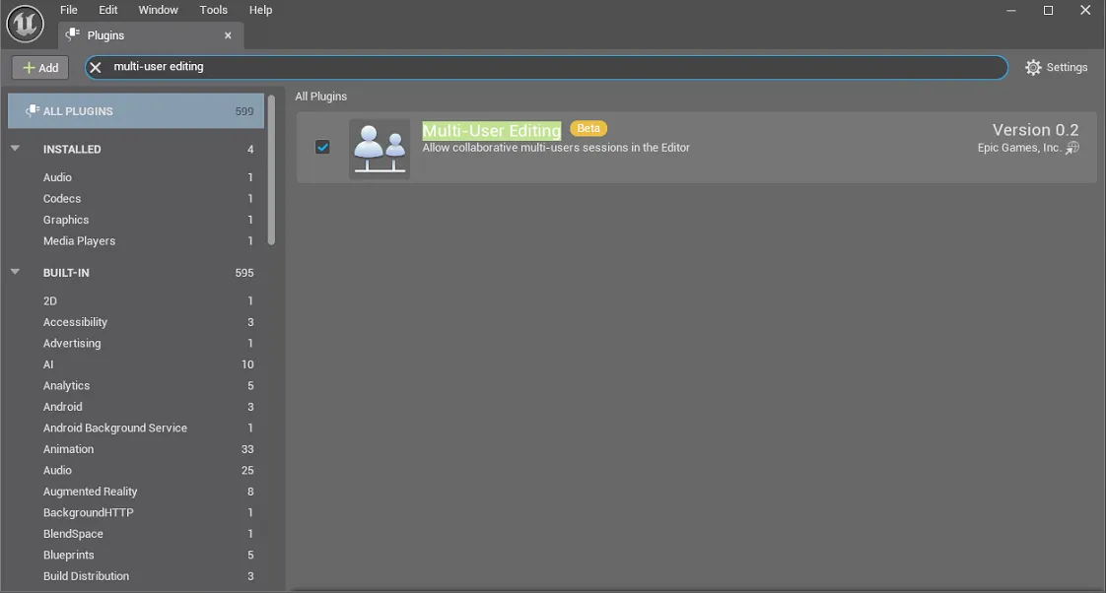Select the Augmented Reality plugin category
The width and height of the screenshot is (1106, 593).
tap(90, 491)
